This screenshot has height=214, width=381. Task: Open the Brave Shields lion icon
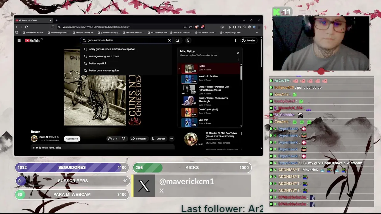(x=196, y=27)
